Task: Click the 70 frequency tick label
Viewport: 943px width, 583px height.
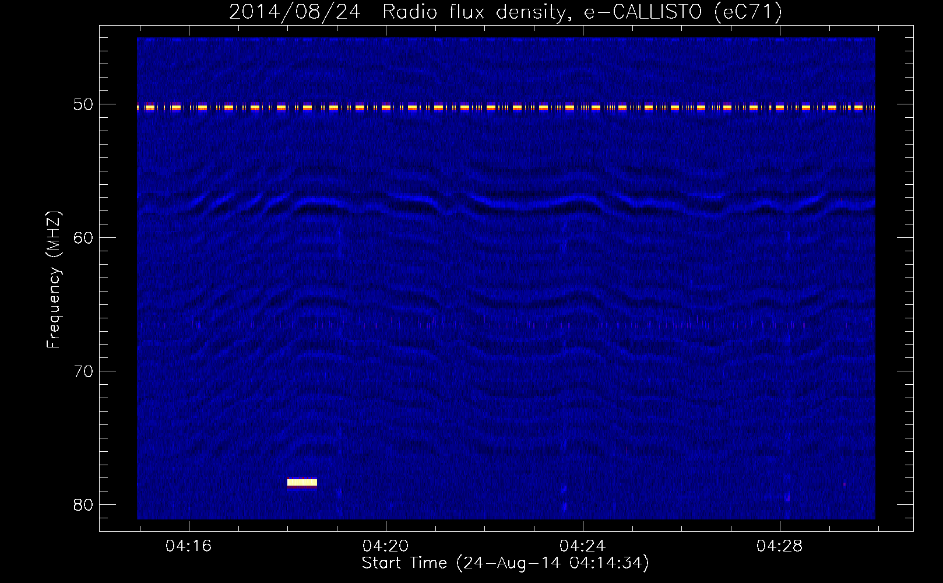Action: tap(83, 371)
